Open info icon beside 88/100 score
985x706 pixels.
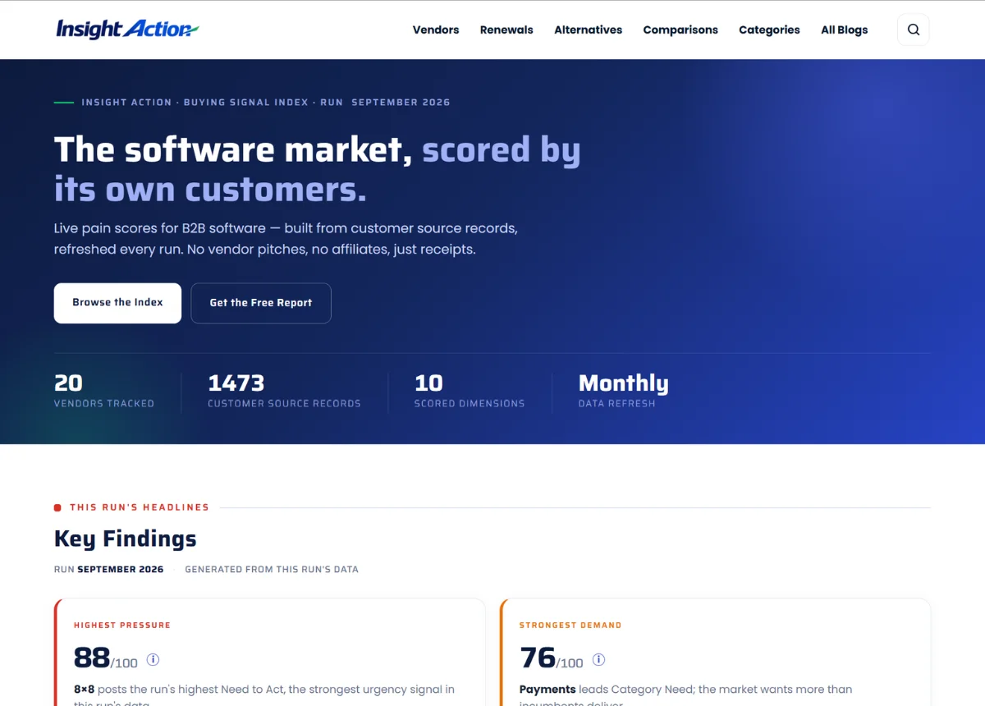(x=153, y=659)
